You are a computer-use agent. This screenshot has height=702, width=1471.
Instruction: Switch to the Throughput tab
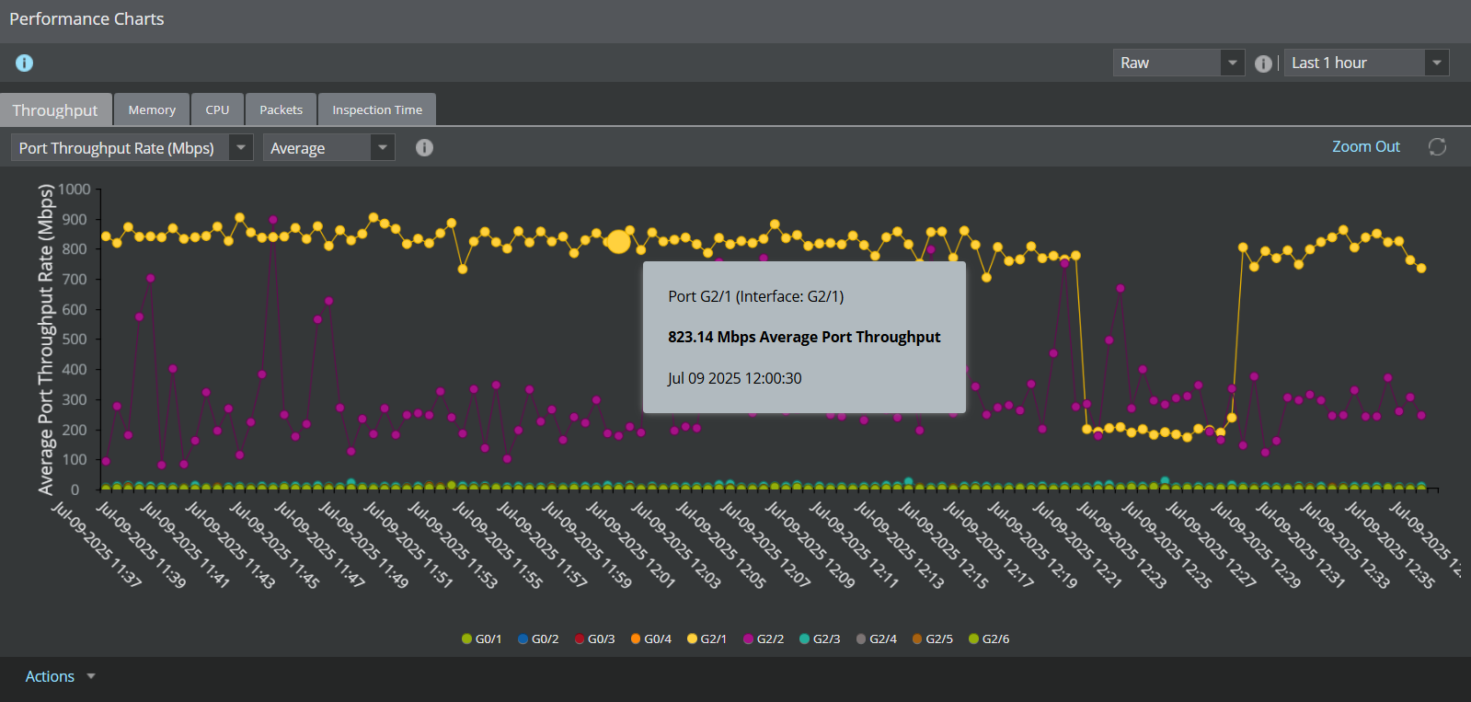coord(55,110)
